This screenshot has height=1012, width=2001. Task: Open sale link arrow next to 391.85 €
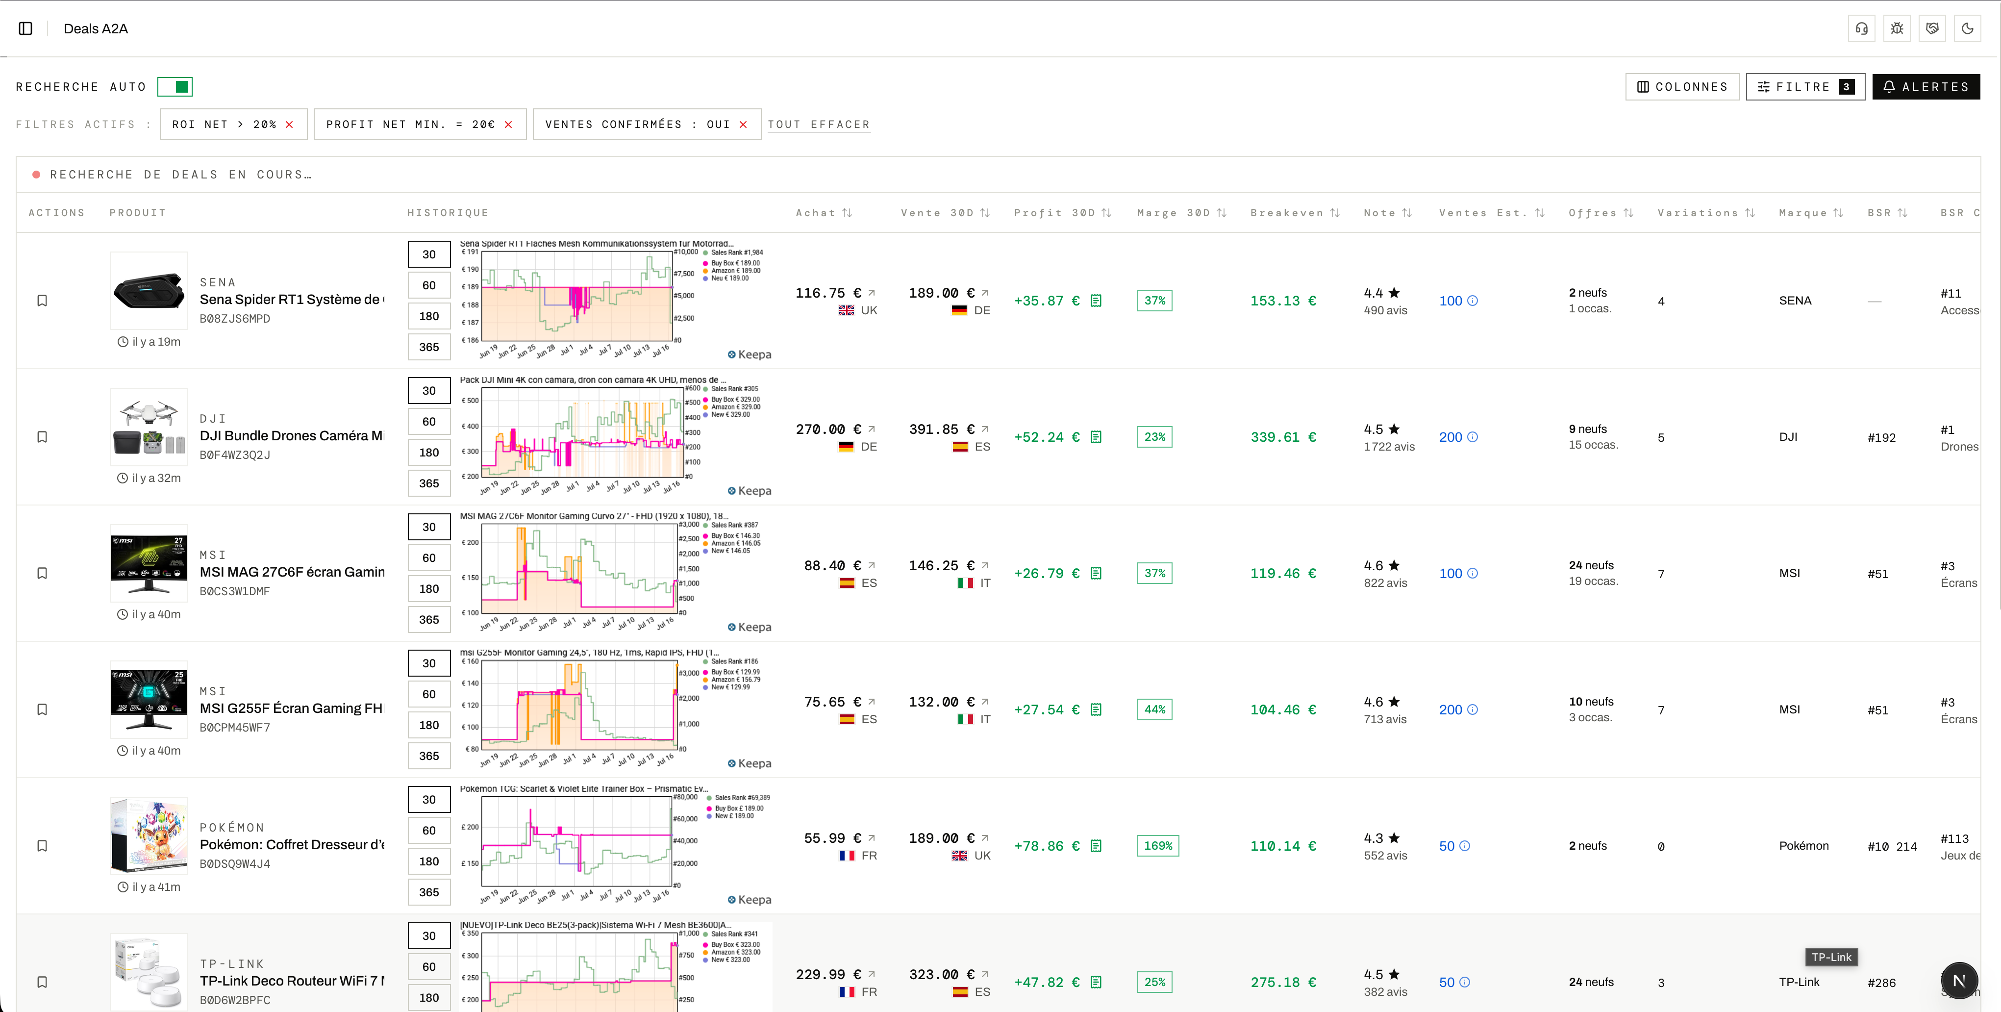(985, 429)
